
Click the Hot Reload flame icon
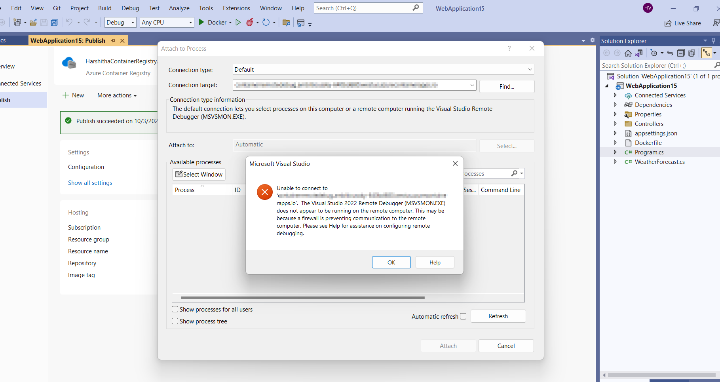tap(249, 22)
